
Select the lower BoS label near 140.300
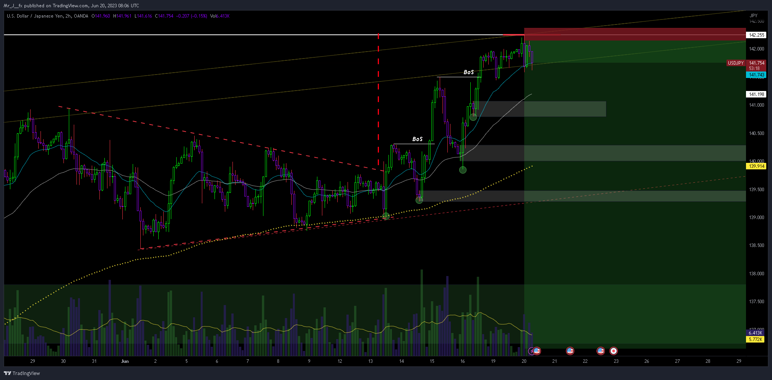[x=417, y=139]
